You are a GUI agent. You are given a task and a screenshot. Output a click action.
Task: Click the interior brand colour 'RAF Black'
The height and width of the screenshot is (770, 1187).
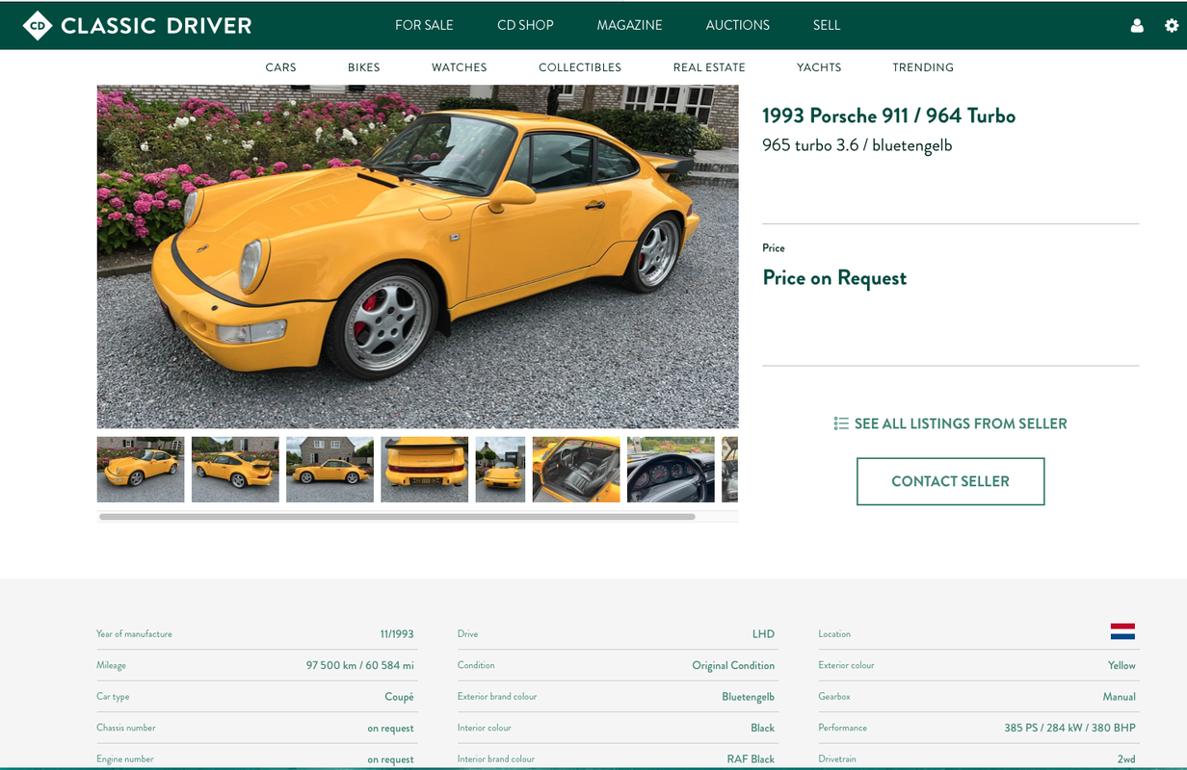pyautogui.click(x=751, y=759)
